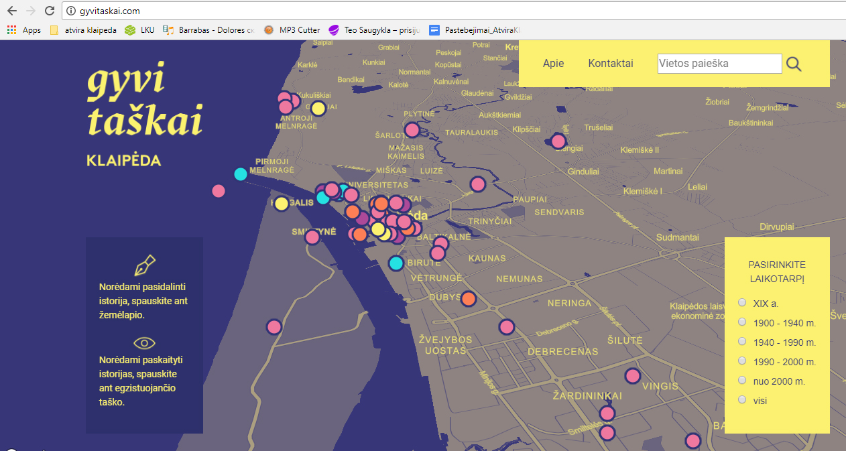Click the eye icon in info panel
846x451 pixels.
144,343
